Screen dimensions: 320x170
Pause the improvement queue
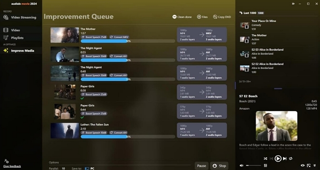tap(202, 166)
